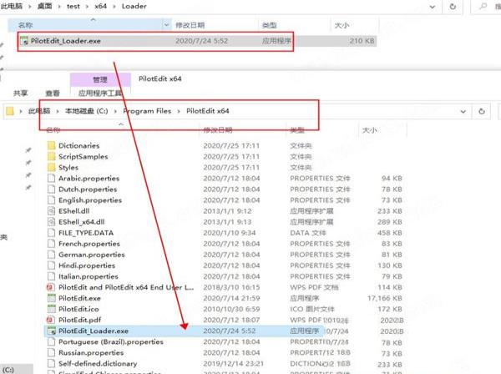501x374 pixels.
Task: Click the 17,166 KB size cell
Action: pos(385,298)
